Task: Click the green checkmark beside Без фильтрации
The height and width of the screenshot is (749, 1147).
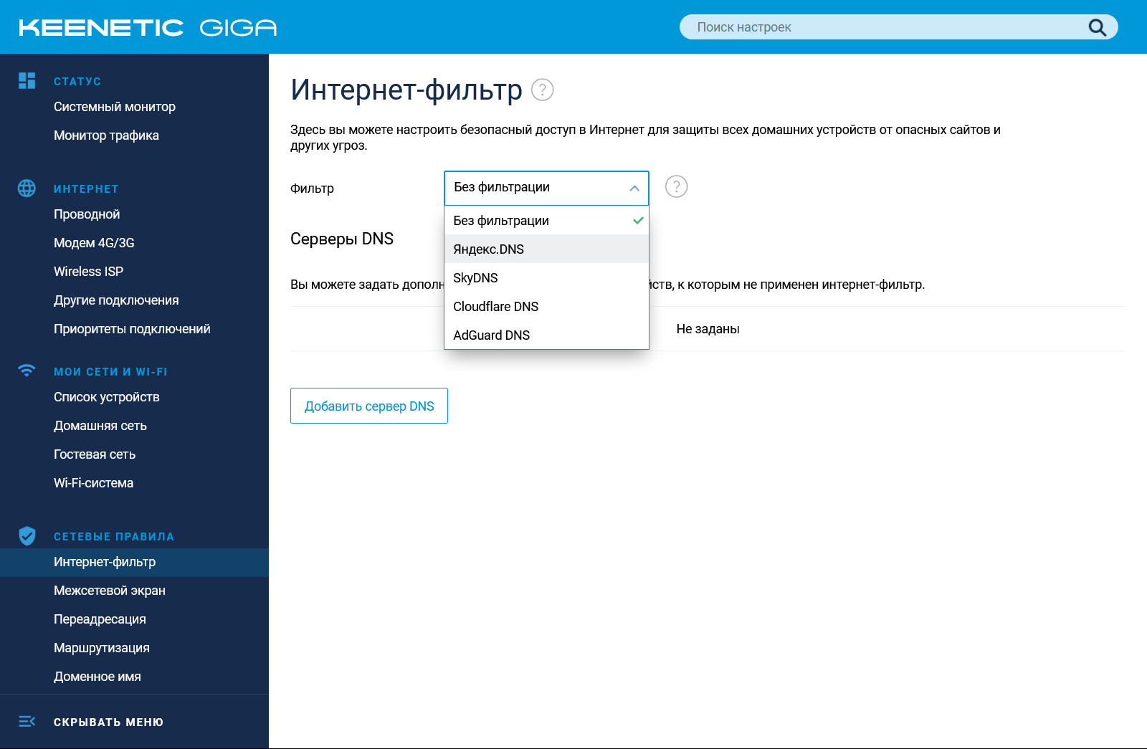Action: click(x=638, y=221)
